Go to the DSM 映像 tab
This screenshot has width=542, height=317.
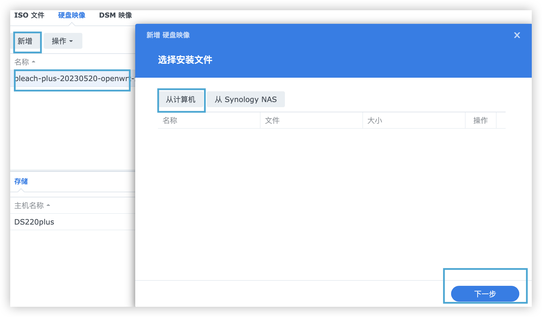115,15
